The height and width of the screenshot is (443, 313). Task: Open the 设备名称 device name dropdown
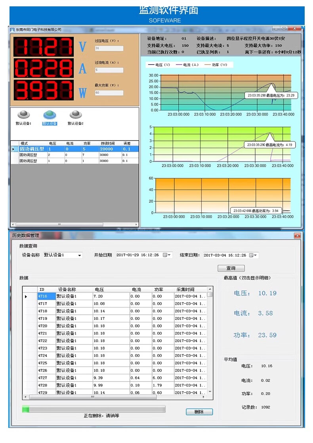click(x=80, y=256)
